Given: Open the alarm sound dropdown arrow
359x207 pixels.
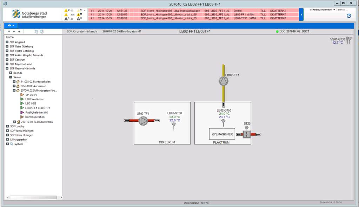Looking at the screenshot, I should pos(85,10).
